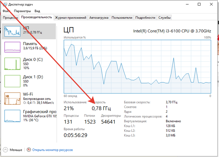This screenshot has width=219, height=157.
Task: Select the Wi-Fi throughput thumbnail
Action: 12,98
